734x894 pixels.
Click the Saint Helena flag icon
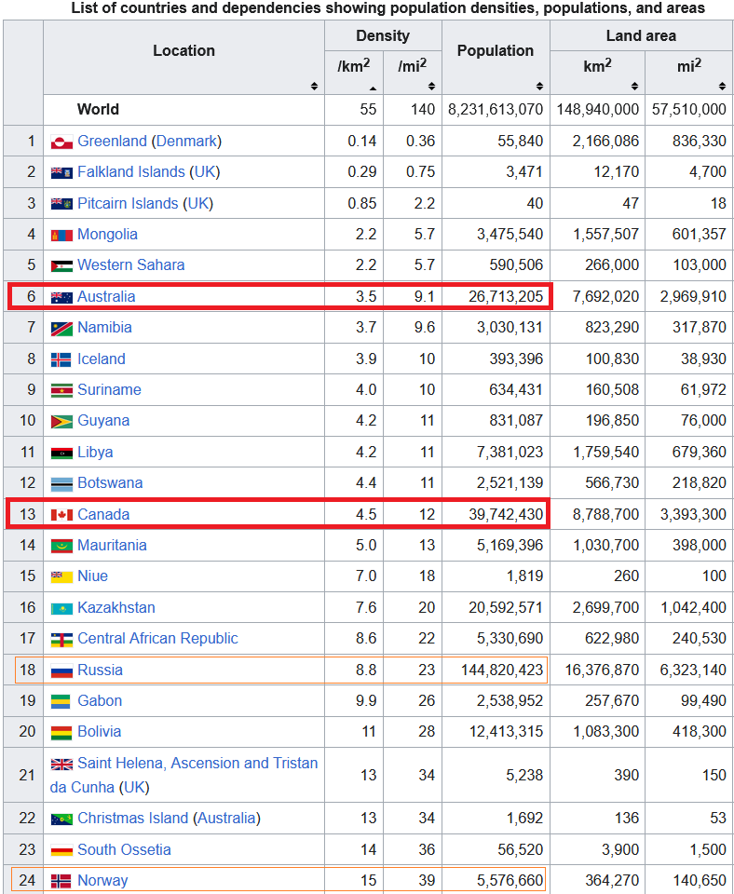[x=61, y=764]
